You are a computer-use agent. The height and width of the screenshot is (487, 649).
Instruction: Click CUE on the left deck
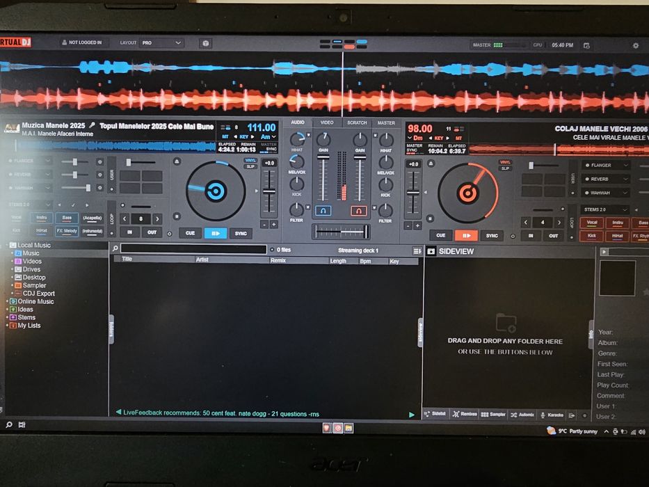191,233
